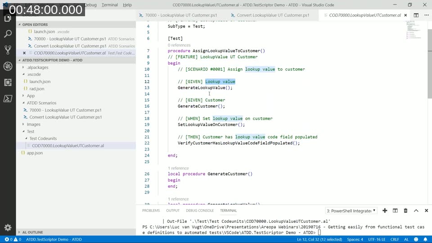Open notifications bell in status bar
The image size is (432, 243).
coord(425,239)
